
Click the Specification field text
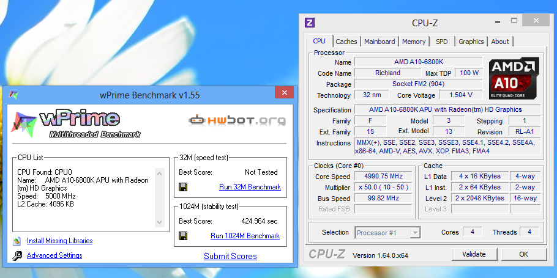(447, 109)
